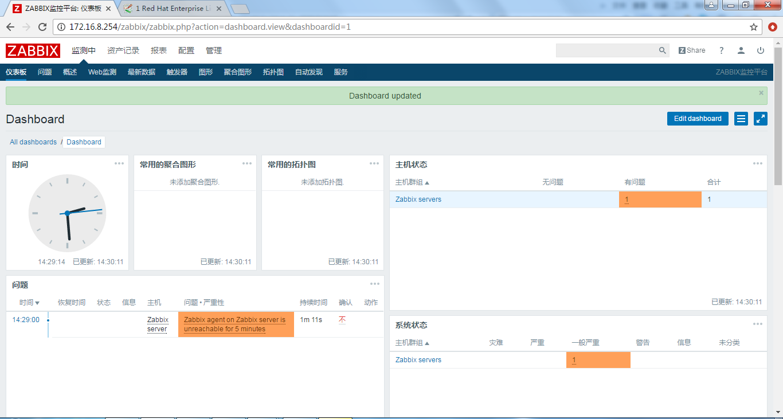
Task: Click the 1m 11s duration value
Action: pyautogui.click(x=311, y=320)
